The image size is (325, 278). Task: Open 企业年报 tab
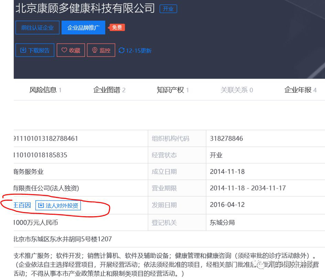300,90
